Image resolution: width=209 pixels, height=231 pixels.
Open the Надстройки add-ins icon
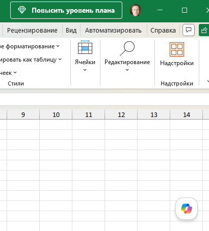(177, 49)
